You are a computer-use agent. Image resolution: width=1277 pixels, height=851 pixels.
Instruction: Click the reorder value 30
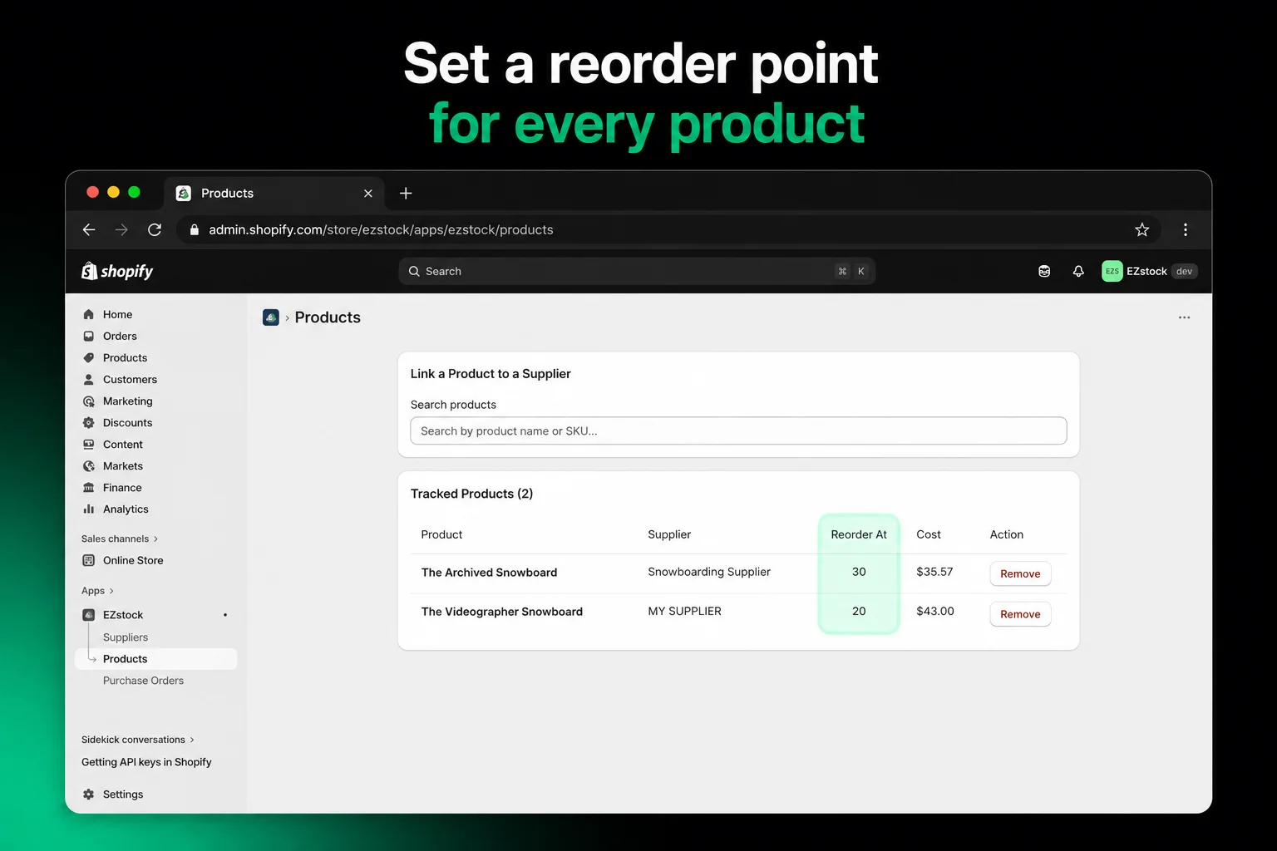pyautogui.click(x=859, y=572)
